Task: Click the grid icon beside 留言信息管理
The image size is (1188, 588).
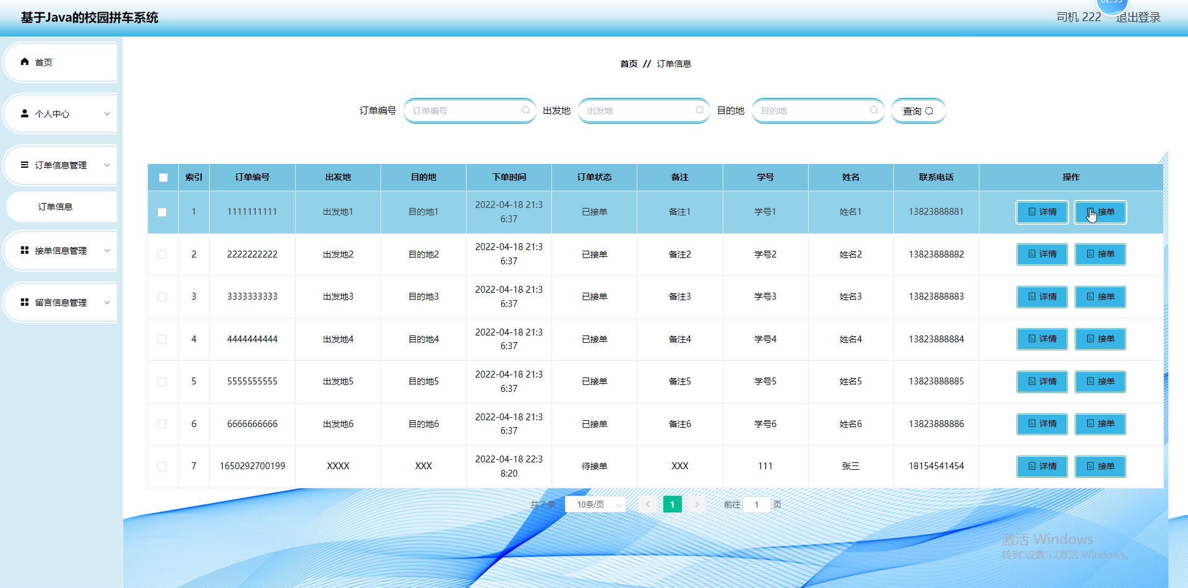Action: (x=25, y=302)
